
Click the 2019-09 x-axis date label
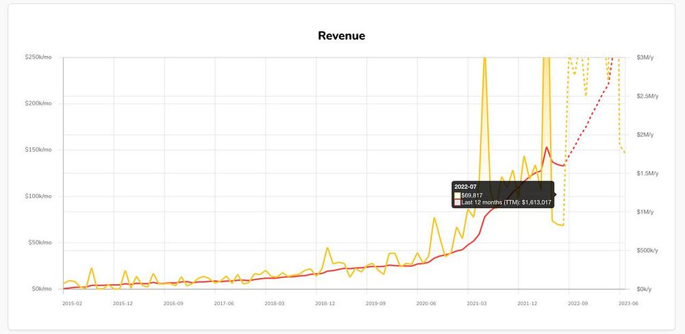(x=376, y=303)
